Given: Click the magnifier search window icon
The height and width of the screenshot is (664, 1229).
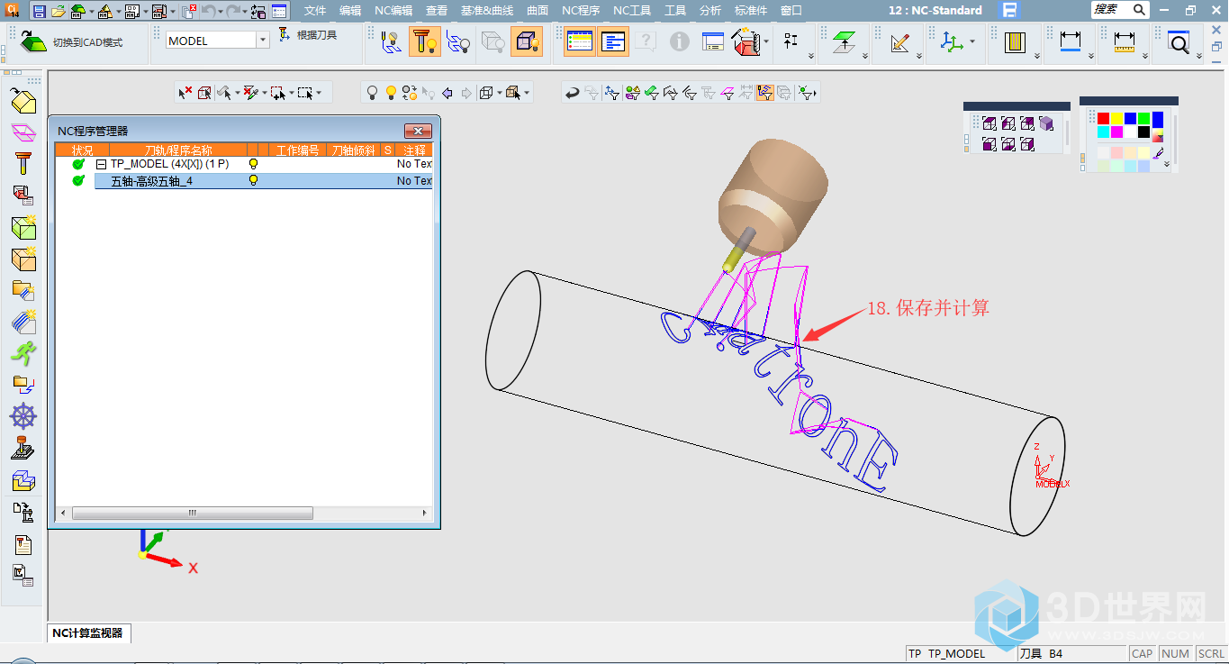Looking at the screenshot, I should pyautogui.click(x=1179, y=41).
